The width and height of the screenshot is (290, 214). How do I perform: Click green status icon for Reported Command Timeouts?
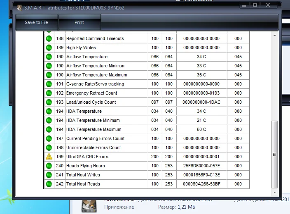[49, 38]
